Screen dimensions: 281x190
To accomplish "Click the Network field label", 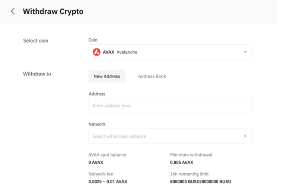I will [97, 124].
